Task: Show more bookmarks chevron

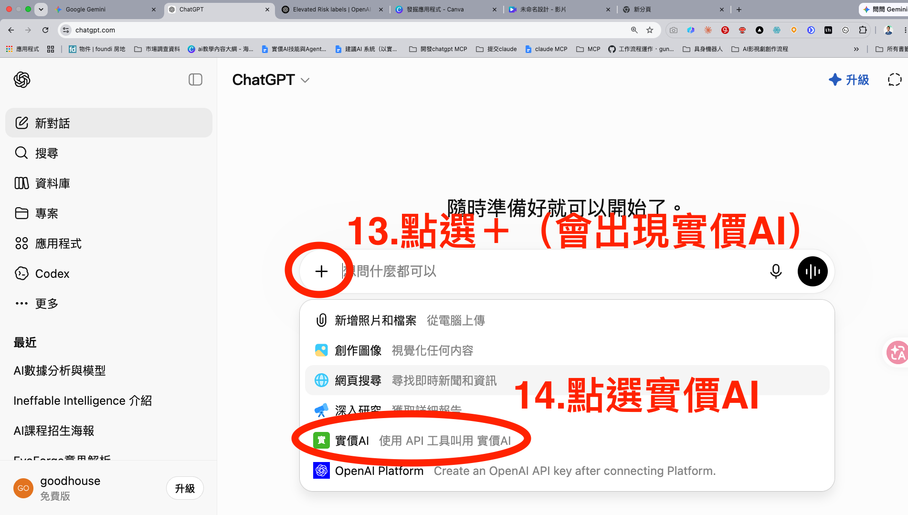Action: click(x=856, y=49)
